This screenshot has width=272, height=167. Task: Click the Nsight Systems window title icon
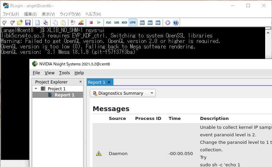point(35,64)
